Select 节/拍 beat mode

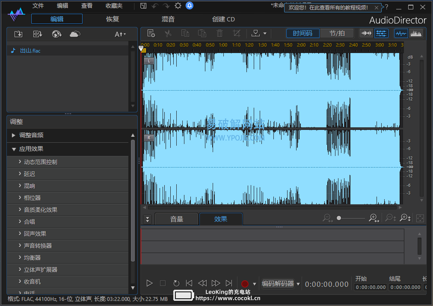(337, 33)
